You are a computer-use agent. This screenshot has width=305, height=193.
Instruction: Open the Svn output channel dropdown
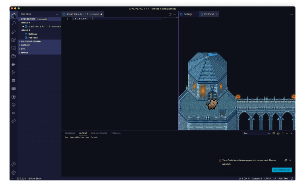[x=256, y=133]
